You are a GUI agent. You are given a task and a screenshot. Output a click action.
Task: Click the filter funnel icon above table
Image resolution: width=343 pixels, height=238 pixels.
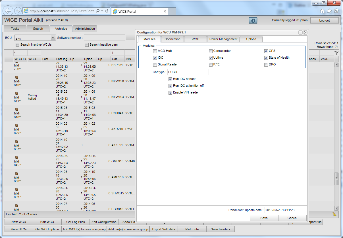pos(336,53)
